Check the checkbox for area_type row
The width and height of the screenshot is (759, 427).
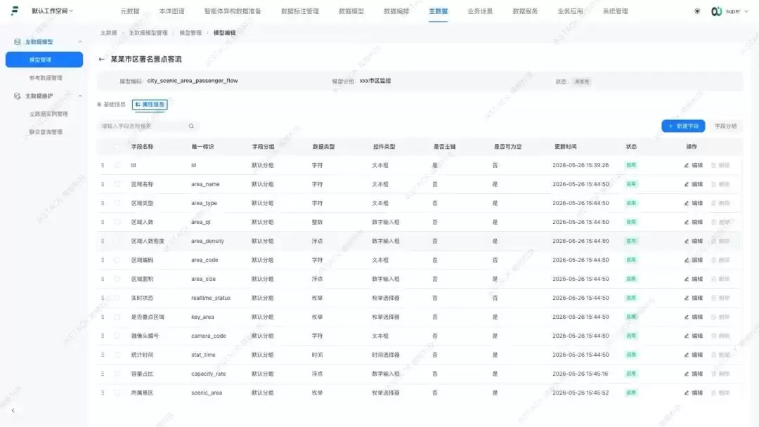(117, 203)
